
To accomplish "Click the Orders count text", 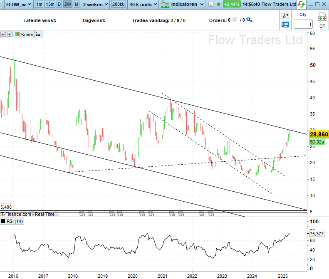I will pos(220,20).
